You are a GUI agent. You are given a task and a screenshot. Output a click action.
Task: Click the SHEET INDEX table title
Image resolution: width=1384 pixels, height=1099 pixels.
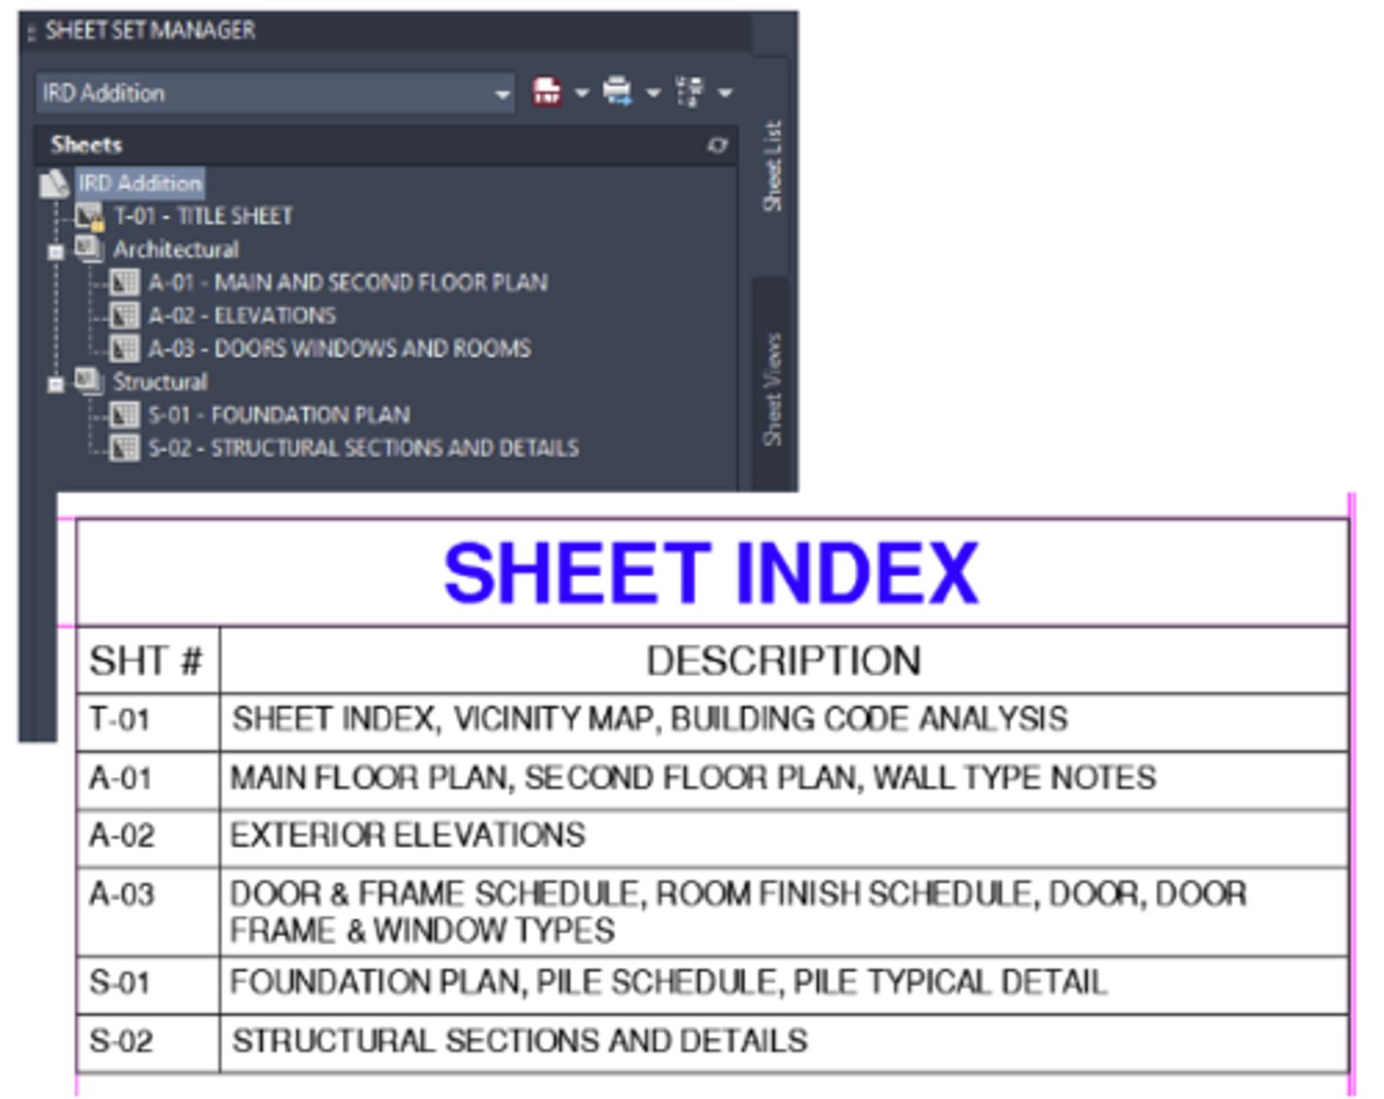pos(711,574)
